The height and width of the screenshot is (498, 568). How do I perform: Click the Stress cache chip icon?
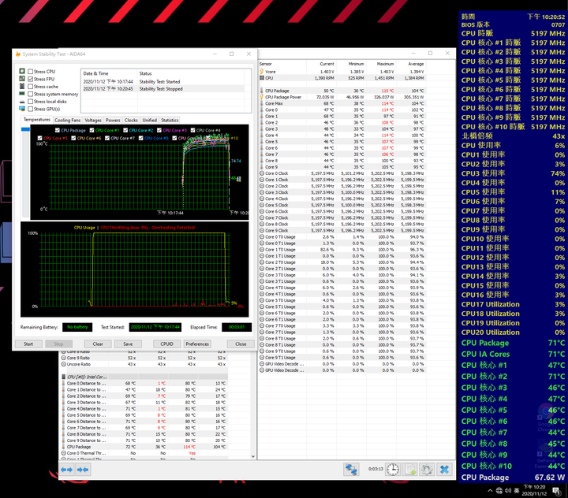point(22,86)
